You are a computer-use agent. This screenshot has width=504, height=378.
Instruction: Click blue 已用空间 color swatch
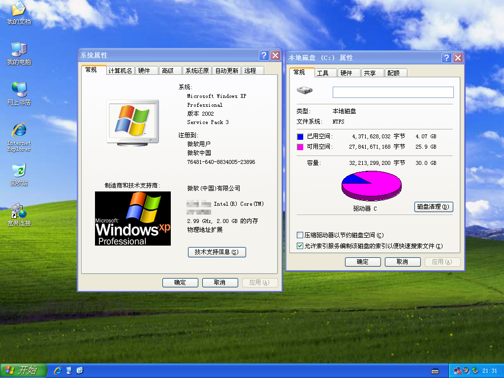300,137
